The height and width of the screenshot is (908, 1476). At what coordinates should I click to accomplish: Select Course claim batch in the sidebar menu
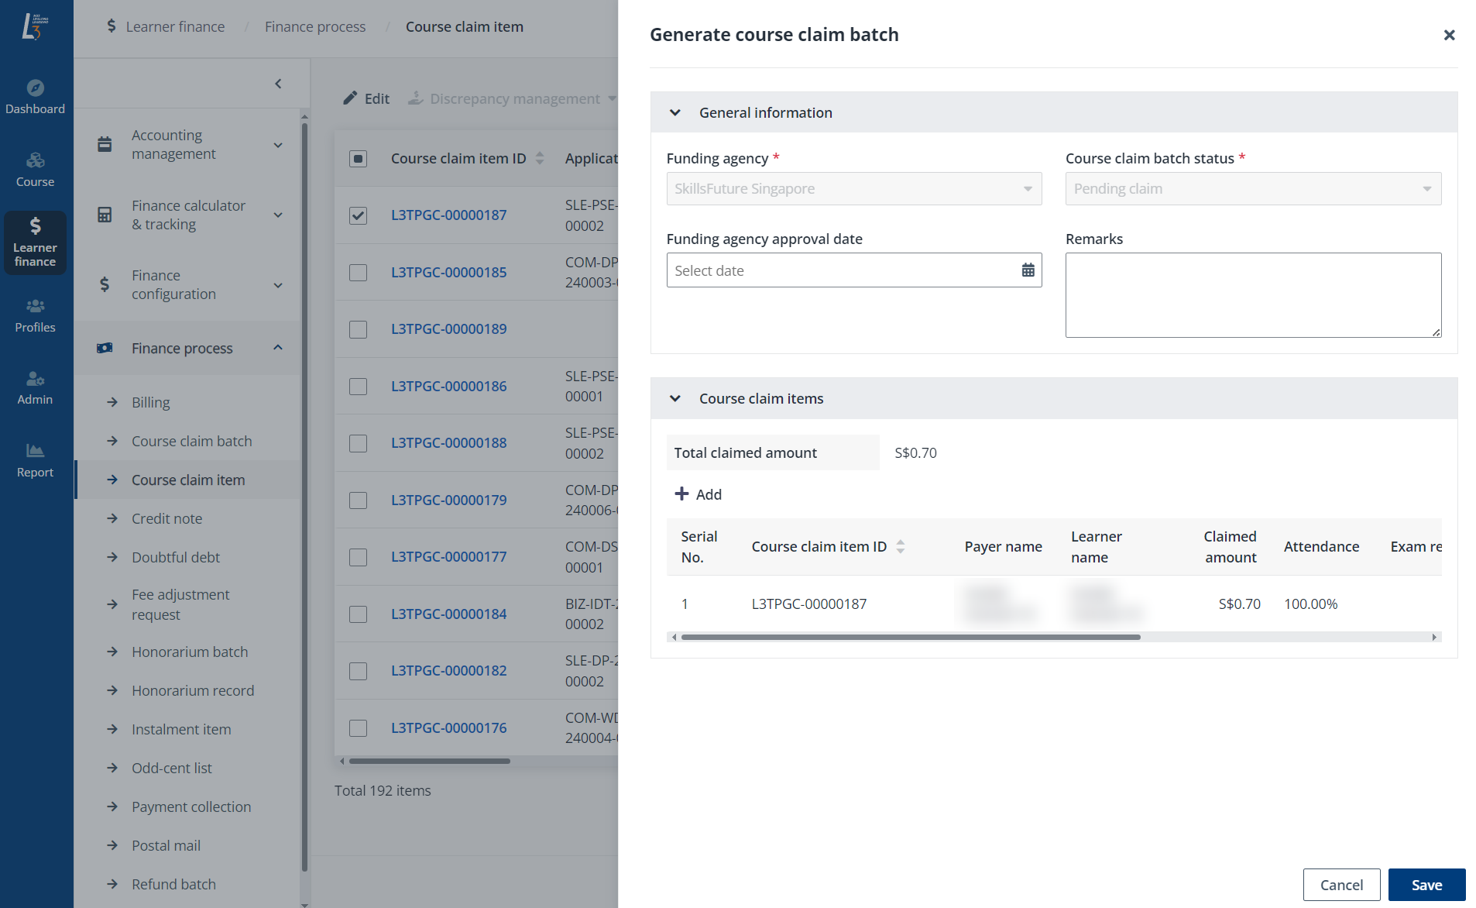[x=191, y=440]
